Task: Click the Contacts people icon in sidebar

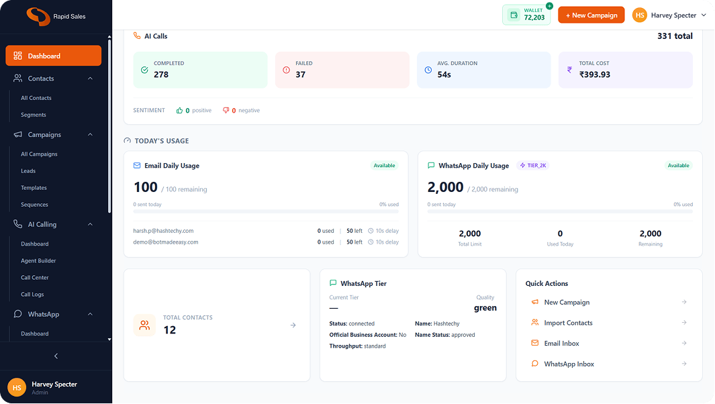Action: (x=17, y=79)
